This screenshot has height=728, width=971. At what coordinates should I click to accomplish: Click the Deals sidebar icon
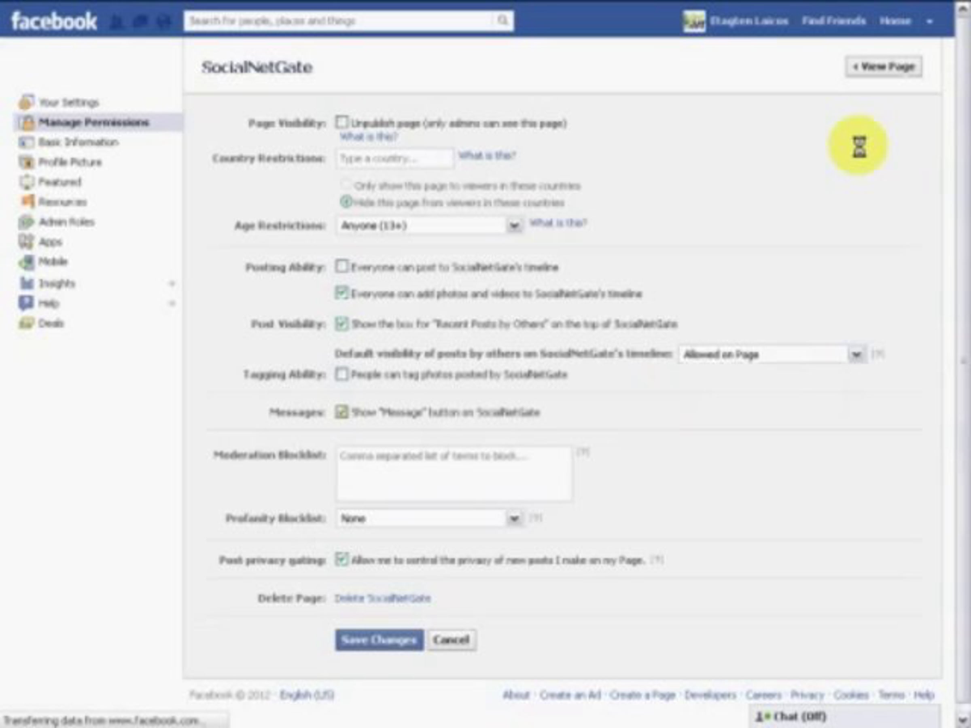(x=26, y=324)
